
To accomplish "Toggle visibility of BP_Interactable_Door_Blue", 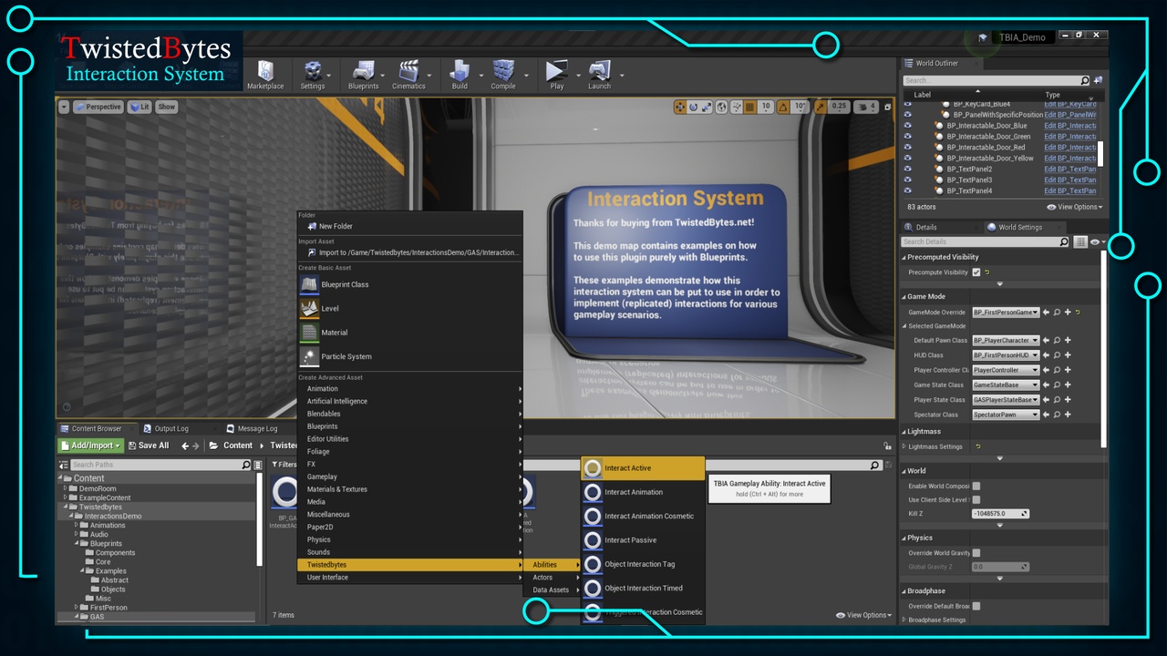I will tap(907, 126).
